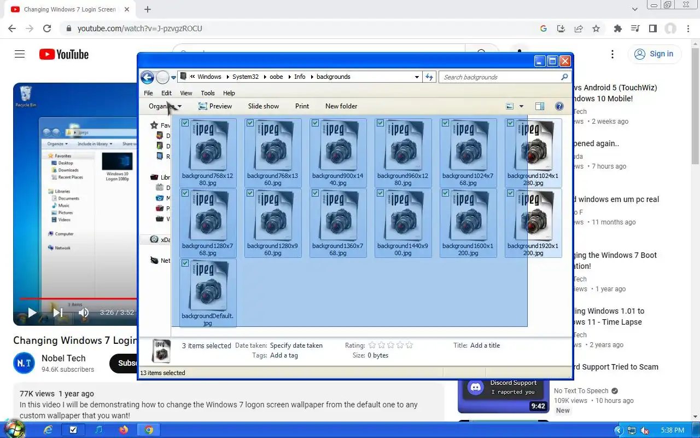This screenshot has width=700, height=438.
Task: Click the muted volume tray icon
Action: coord(645,430)
